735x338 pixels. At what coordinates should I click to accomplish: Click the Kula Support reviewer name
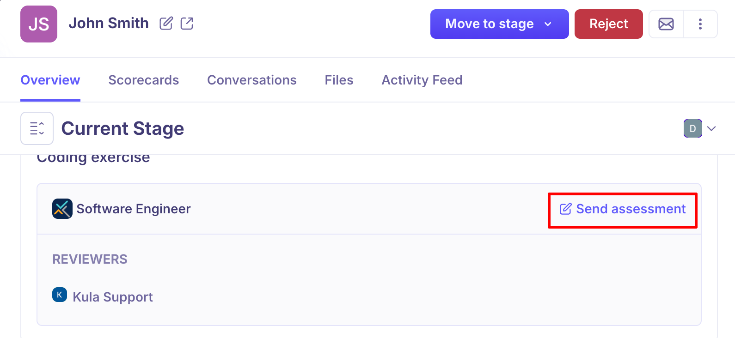pyautogui.click(x=113, y=297)
